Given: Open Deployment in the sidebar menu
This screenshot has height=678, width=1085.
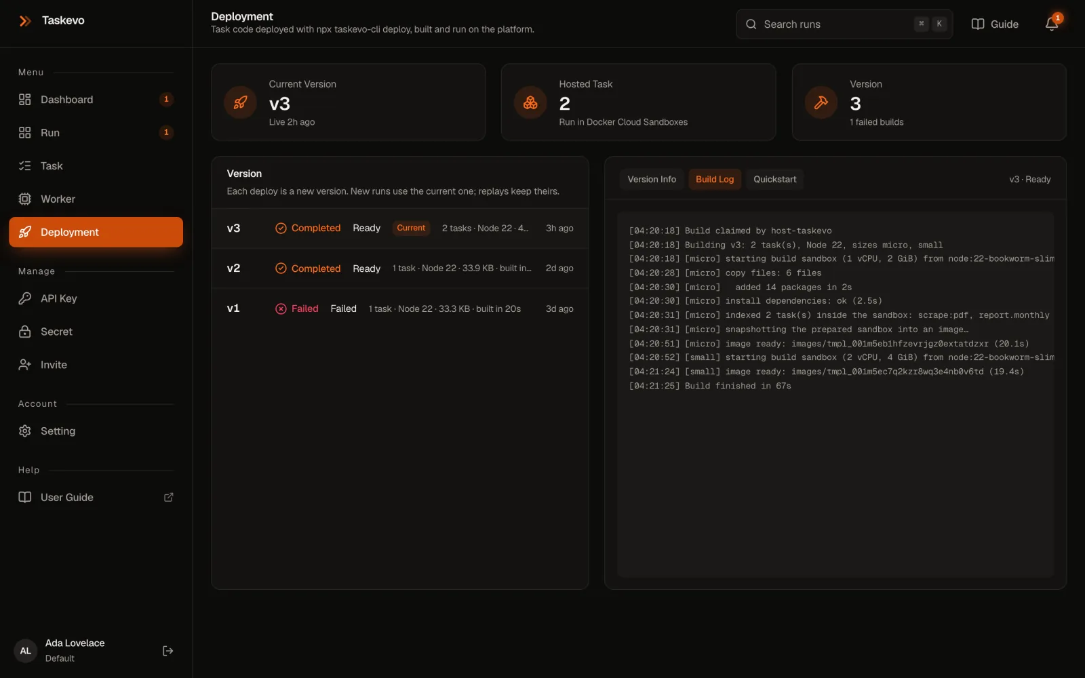Looking at the screenshot, I should click(96, 232).
